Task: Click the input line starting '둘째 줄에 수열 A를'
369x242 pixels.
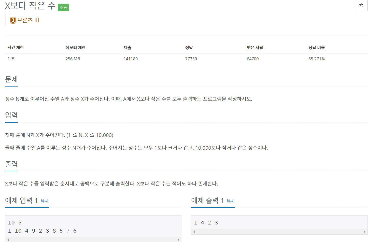Action: [136, 148]
